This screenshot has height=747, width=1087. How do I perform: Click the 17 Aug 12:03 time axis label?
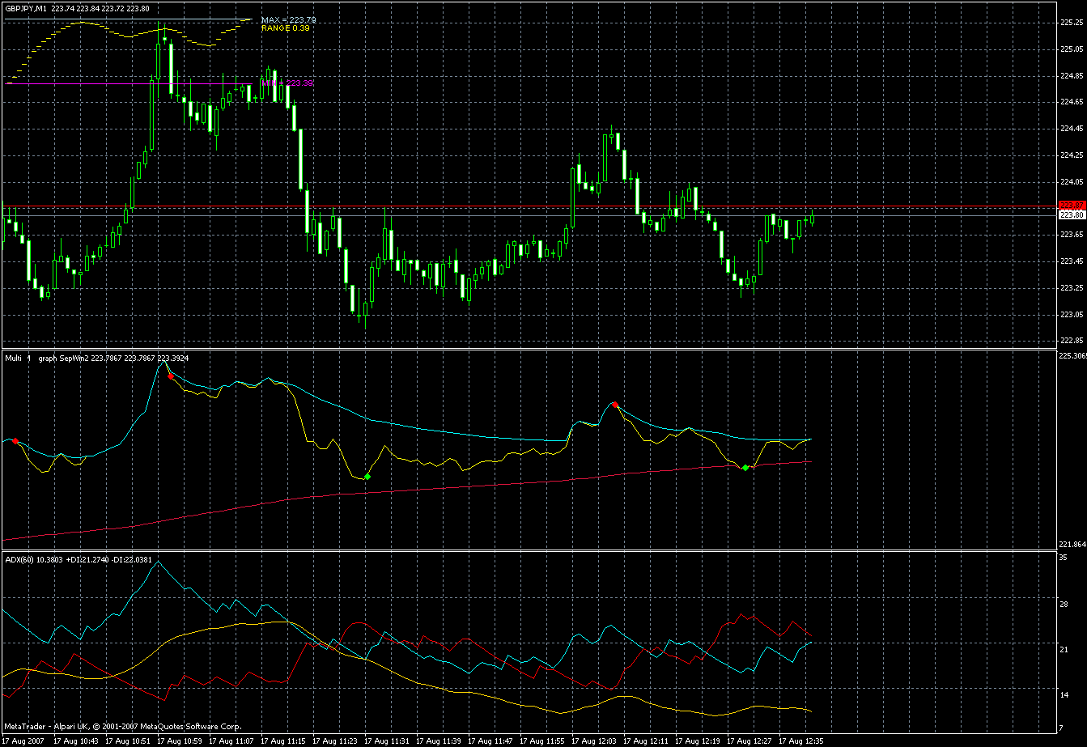click(x=596, y=741)
